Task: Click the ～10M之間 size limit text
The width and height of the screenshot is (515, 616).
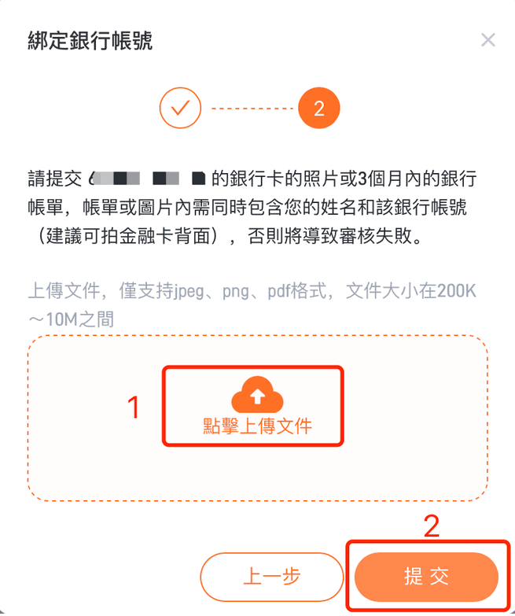Action: (x=71, y=319)
